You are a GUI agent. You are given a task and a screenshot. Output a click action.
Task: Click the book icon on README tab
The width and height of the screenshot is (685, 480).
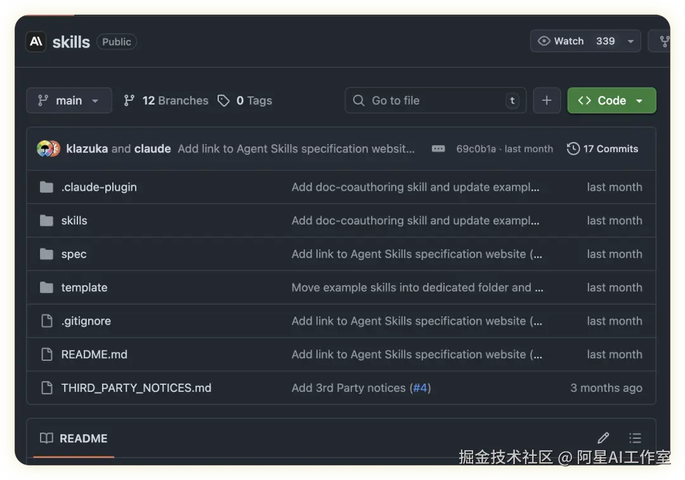tap(46, 438)
